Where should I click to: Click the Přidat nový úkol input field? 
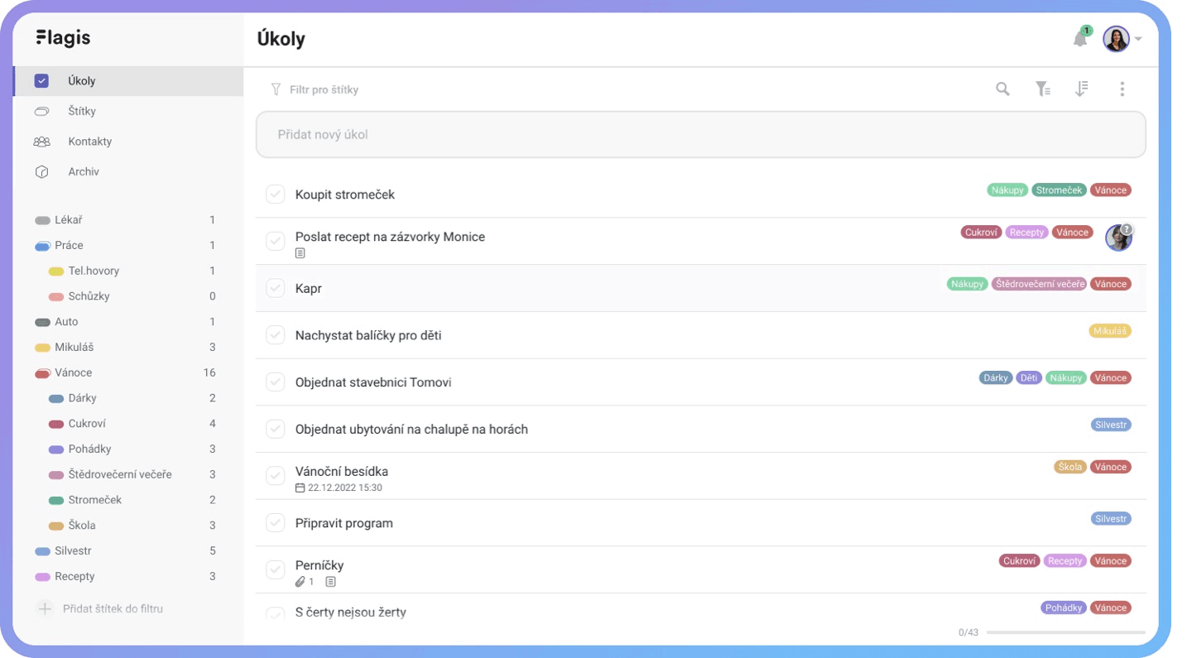pos(700,134)
